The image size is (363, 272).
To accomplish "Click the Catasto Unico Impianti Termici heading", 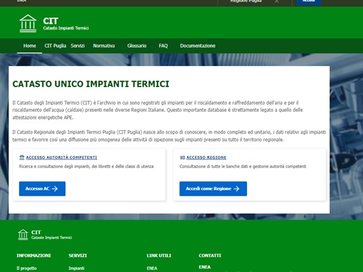I will (91, 84).
